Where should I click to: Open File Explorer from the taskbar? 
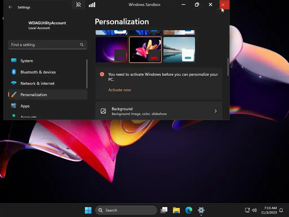coord(176,210)
